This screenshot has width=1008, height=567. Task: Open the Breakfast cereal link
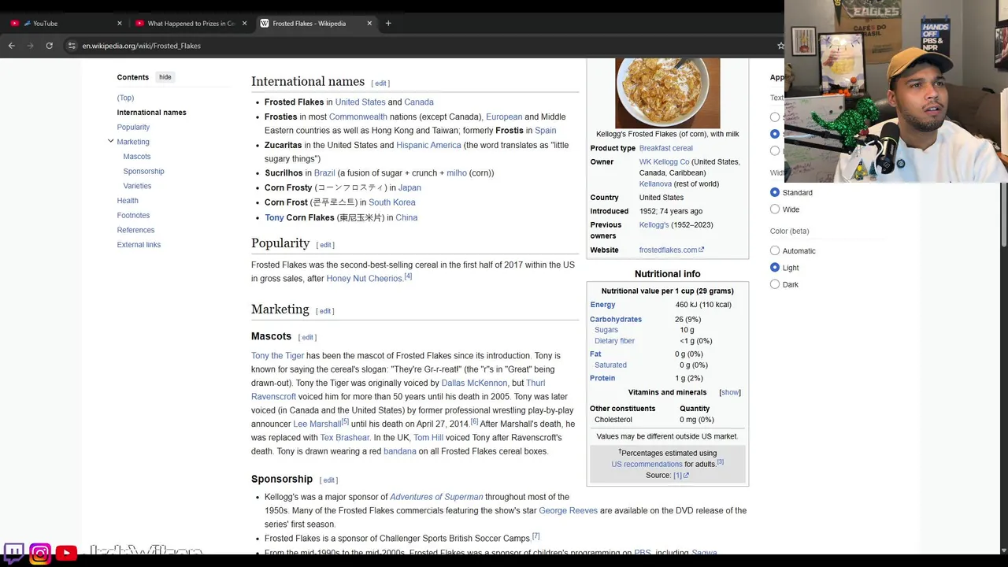click(666, 148)
